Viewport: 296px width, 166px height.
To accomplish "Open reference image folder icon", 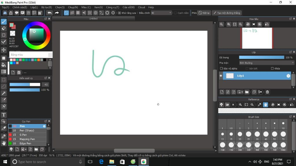I will [227, 105].
